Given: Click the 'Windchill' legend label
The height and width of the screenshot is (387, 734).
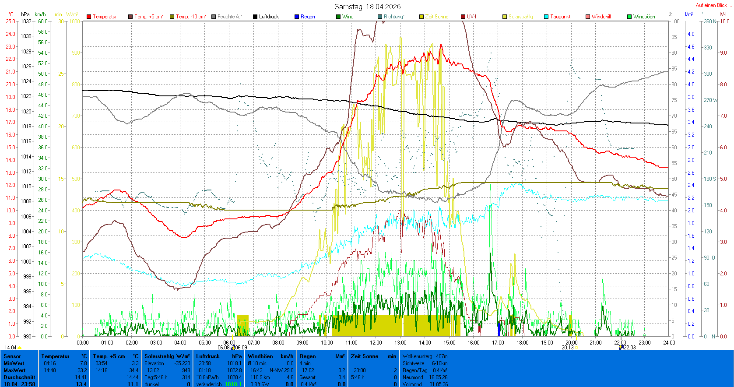Looking at the screenshot, I should pos(601,17).
